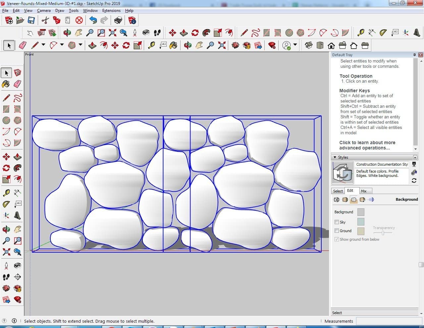Click the Iso view house icon
This screenshot has height=328, width=424.
point(308,45)
